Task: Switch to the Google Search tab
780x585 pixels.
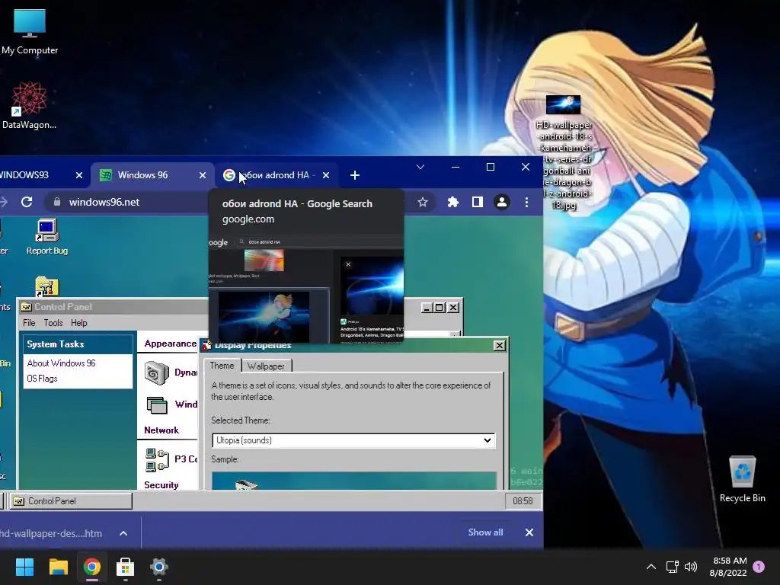Action: [x=276, y=175]
